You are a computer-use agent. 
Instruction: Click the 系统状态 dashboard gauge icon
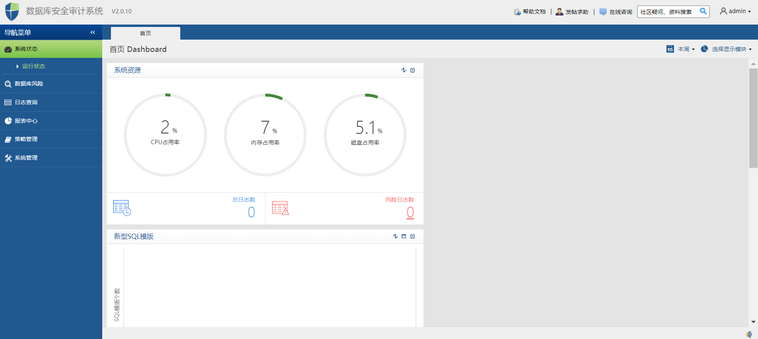[x=8, y=50]
